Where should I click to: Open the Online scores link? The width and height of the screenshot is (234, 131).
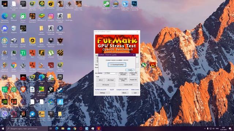135,90
